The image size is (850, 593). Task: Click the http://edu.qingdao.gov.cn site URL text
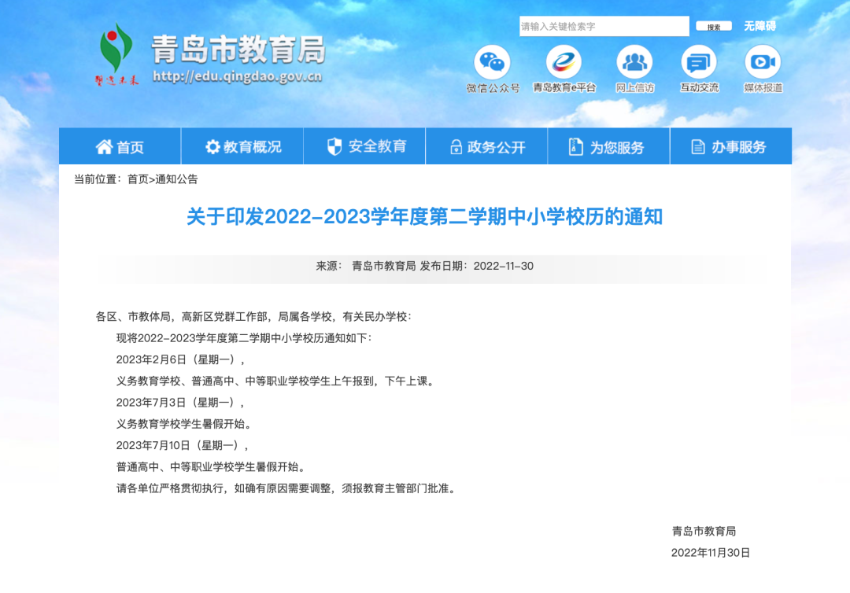tap(238, 76)
